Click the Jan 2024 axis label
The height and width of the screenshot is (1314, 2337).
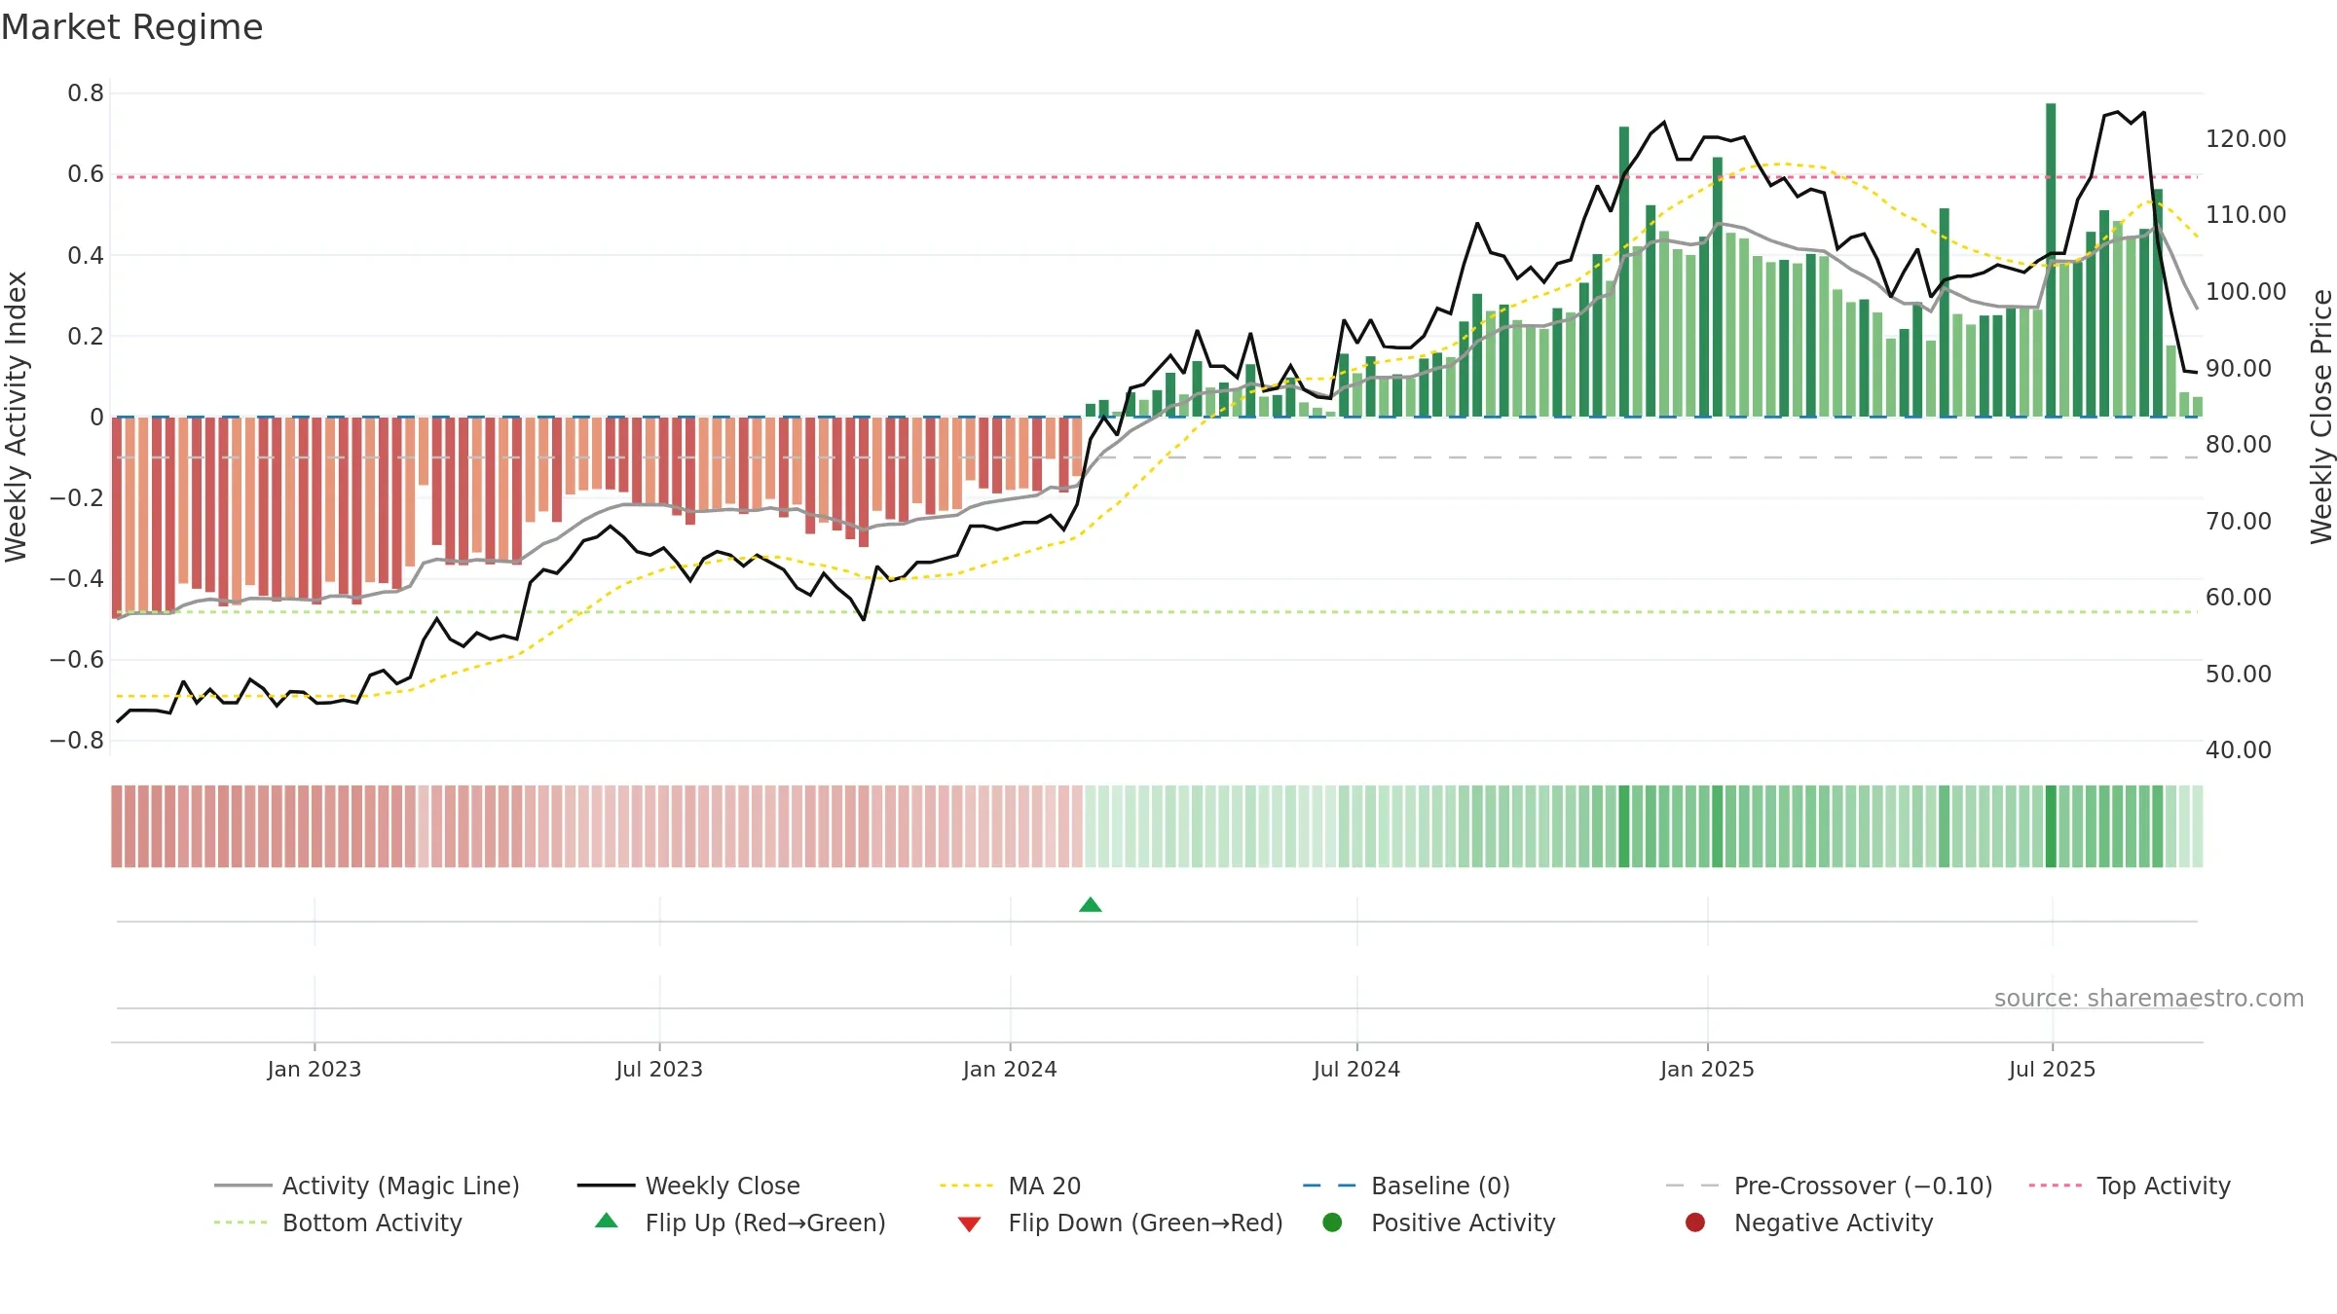(x=1010, y=1069)
